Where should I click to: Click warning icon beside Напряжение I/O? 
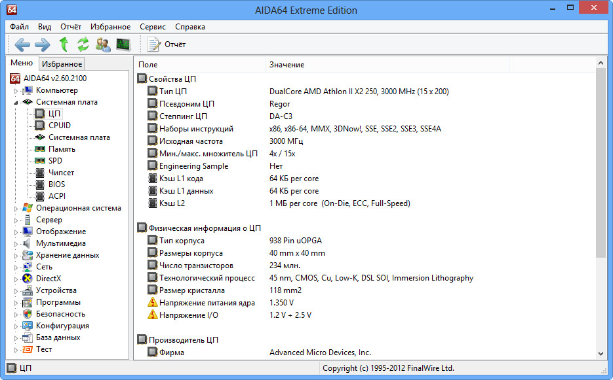[x=152, y=315]
